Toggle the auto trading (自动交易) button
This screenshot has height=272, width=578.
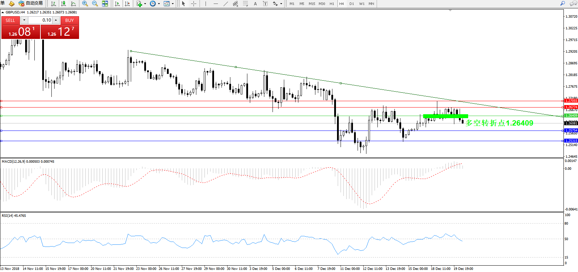pyautogui.click(x=31, y=4)
